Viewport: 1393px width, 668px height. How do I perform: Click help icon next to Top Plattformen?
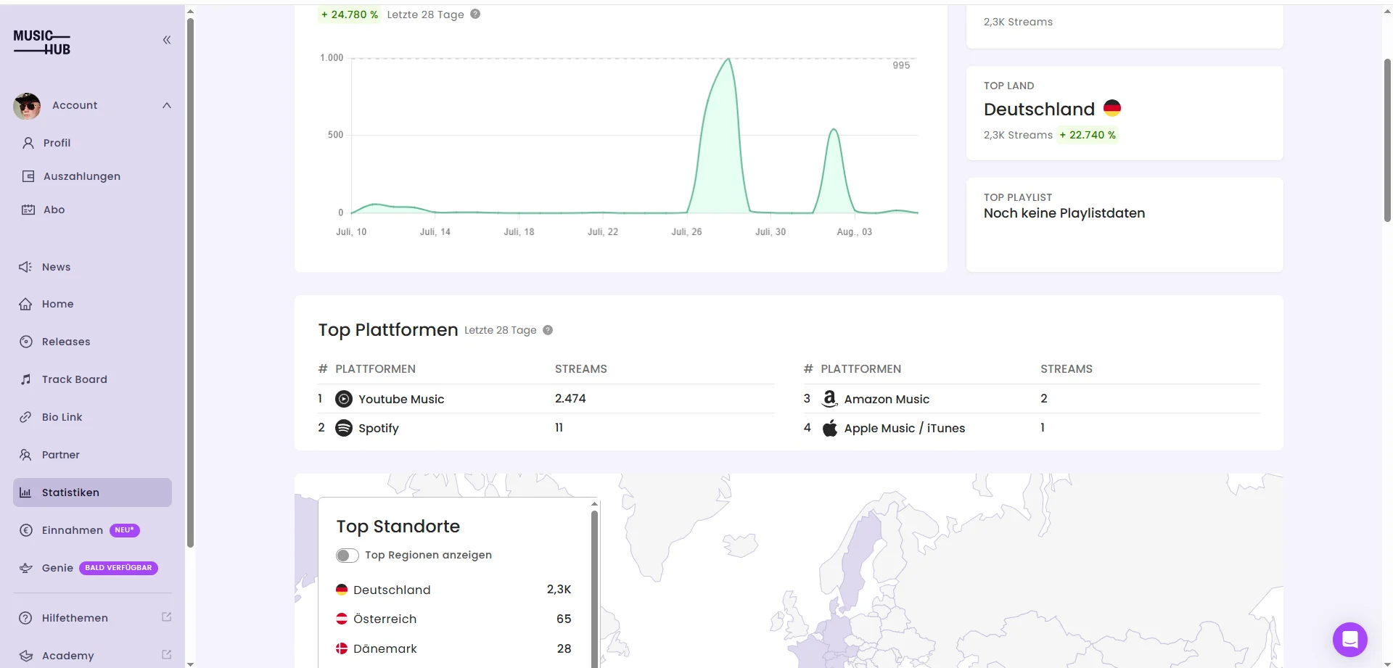(548, 330)
